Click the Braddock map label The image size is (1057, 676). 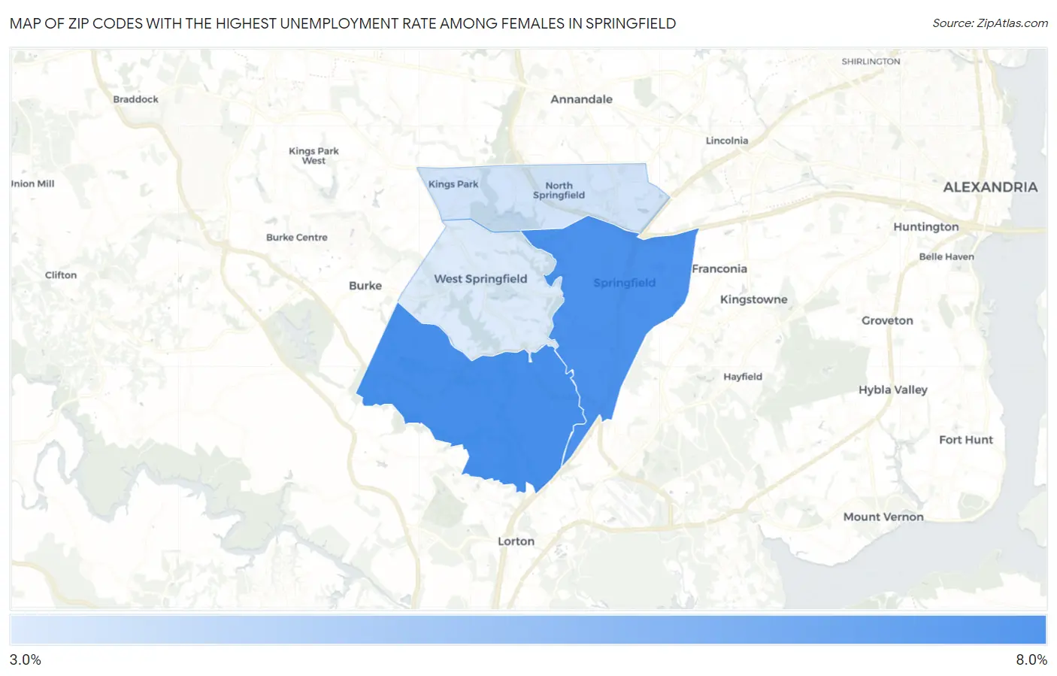point(136,99)
